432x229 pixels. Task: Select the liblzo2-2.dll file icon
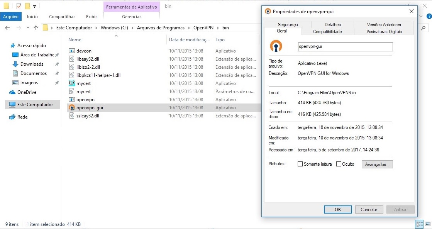pos(72,67)
